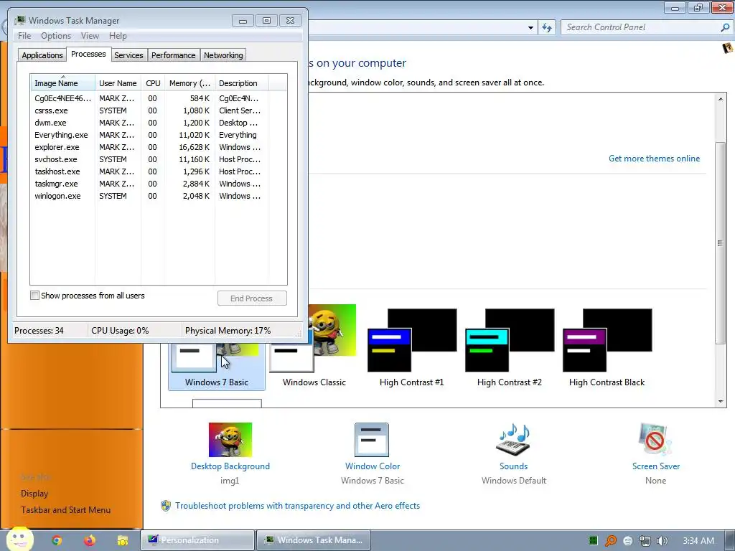Click the orange magnifier Everything tray icon
This screenshot has height=551, width=735.
(611, 541)
